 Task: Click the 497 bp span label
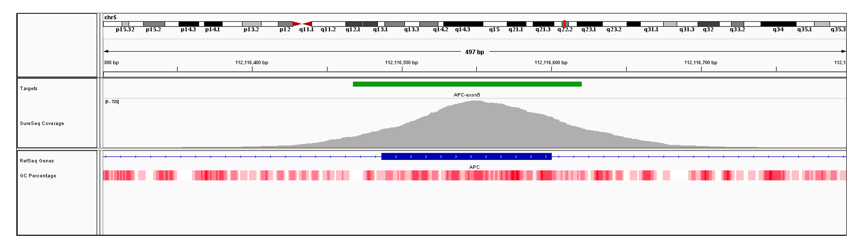[474, 52]
